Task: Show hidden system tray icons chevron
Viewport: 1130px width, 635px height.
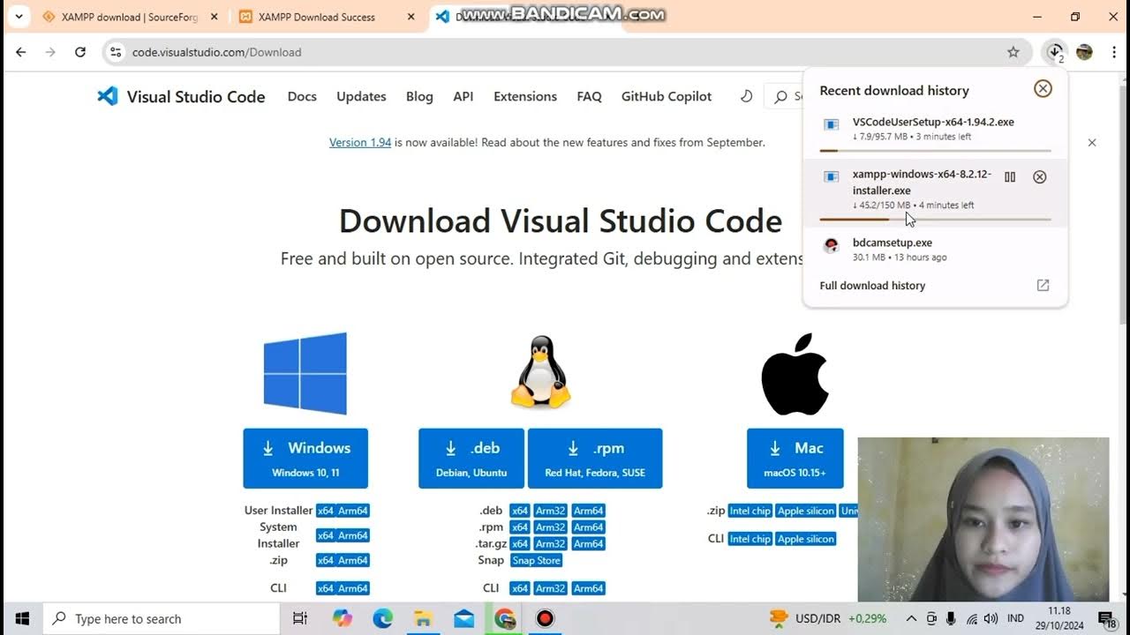Action: [911, 619]
